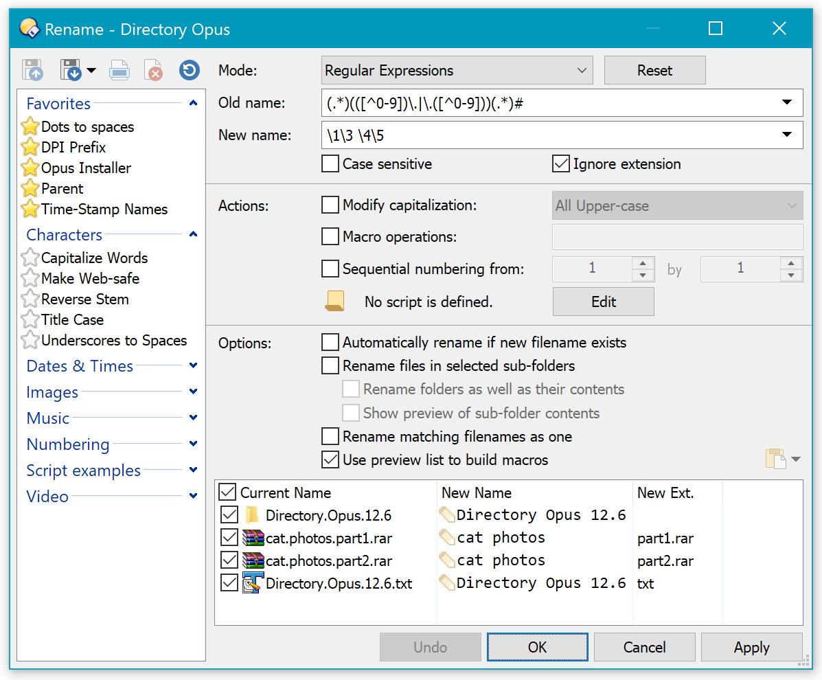This screenshot has height=680, width=822.
Task: Click the archive icon for cat.photos.part1.rar
Action: tap(253, 538)
